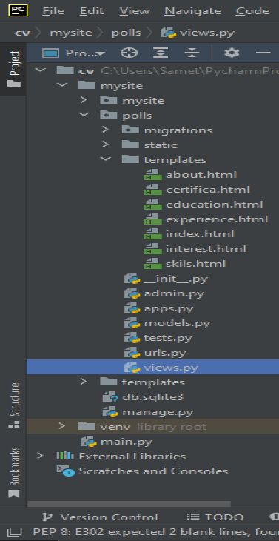The height and width of the screenshot is (541, 279).
Task: Click the polls breadcrumb
Action: click(127, 33)
